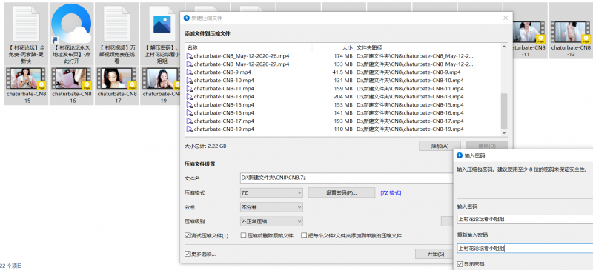
Task: Click video icon beside chaturbate-CN8-10.mp4 in list
Action: point(190,81)
